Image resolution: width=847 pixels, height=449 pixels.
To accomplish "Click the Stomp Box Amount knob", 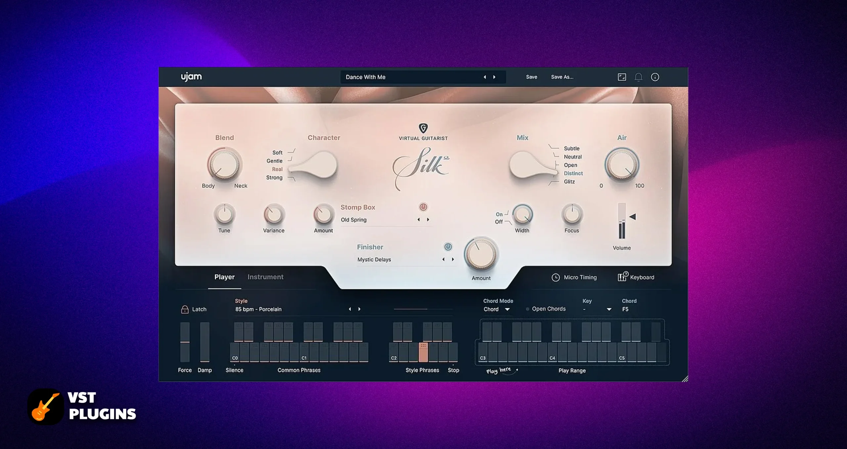I will point(323,214).
